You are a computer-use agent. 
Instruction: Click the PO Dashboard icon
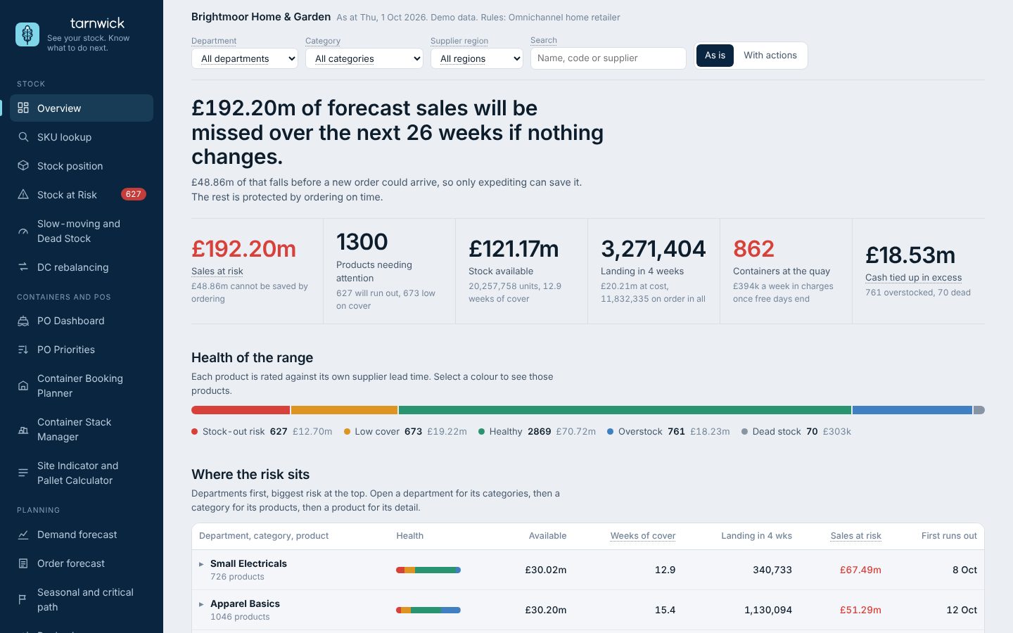click(23, 321)
